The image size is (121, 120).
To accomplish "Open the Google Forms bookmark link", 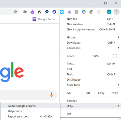I will pyautogui.click(x=44, y=19).
